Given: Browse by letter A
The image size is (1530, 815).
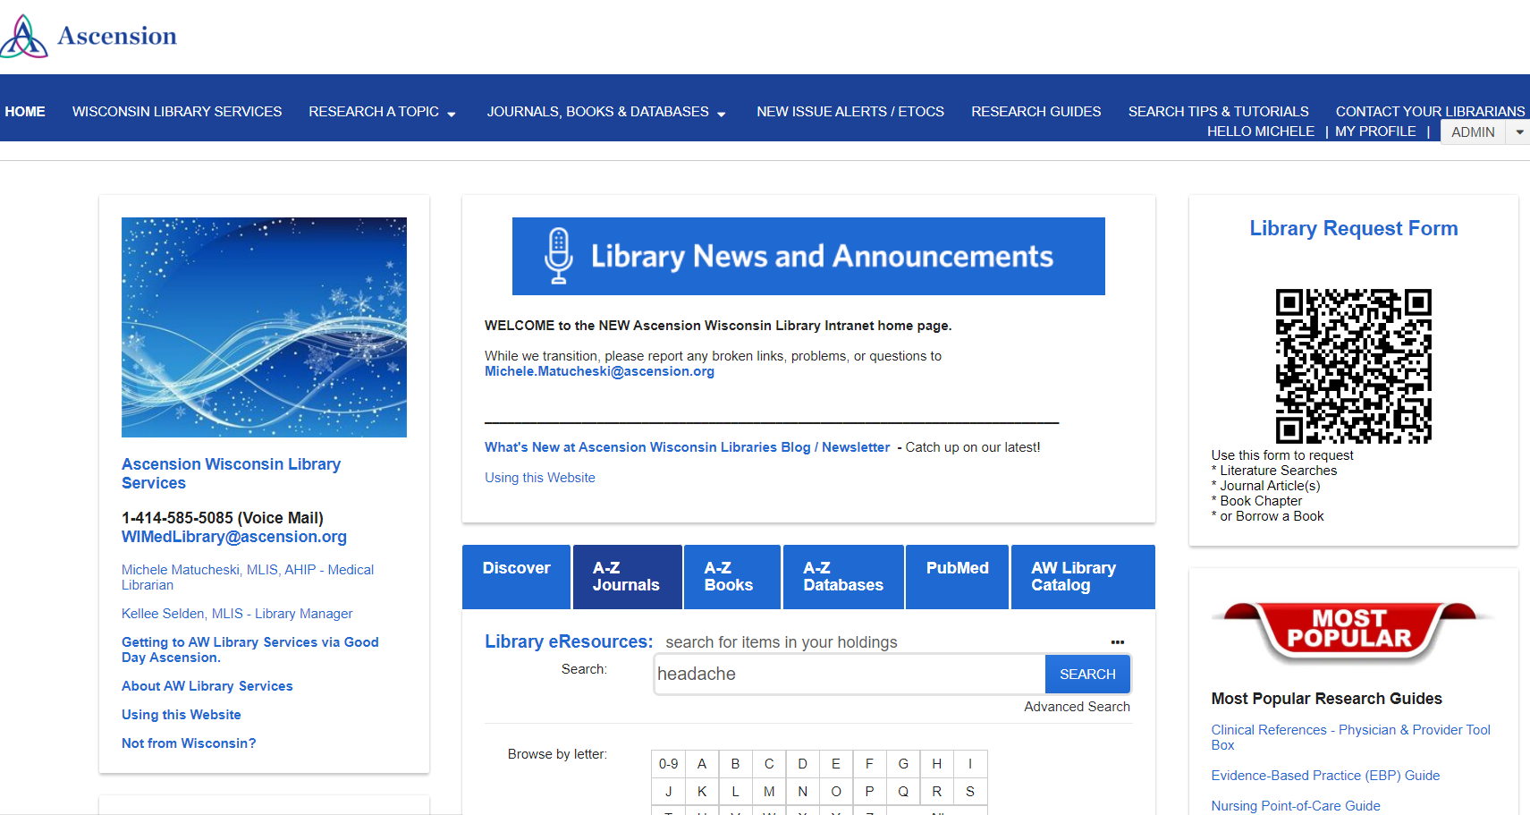Looking at the screenshot, I should (x=702, y=764).
